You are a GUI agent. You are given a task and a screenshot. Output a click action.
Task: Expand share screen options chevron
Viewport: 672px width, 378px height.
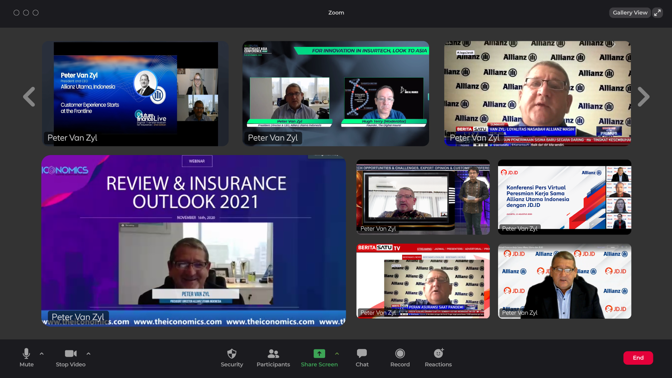click(337, 354)
